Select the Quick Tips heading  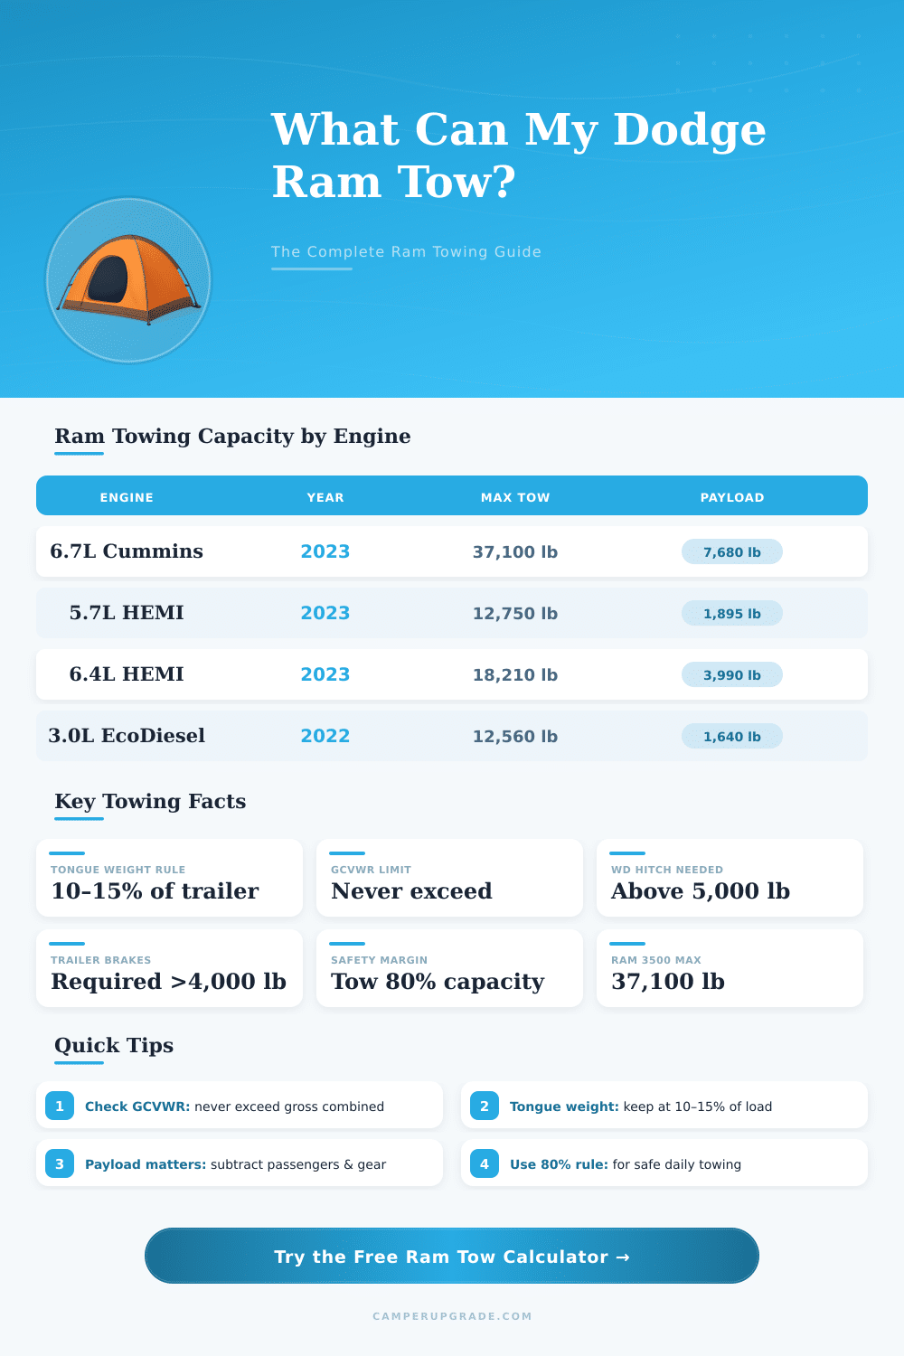click(x=113, y=1045)
